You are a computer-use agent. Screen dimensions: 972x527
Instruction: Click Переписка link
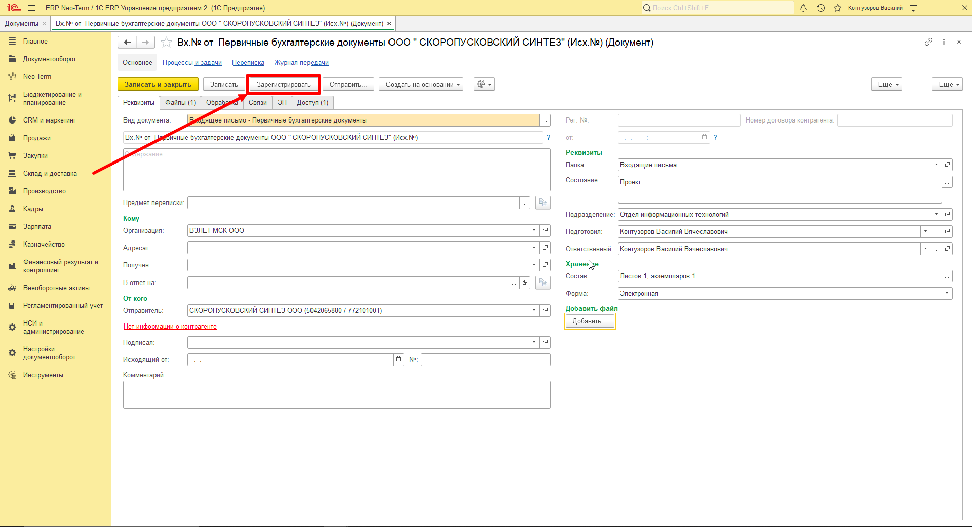point(248,63)
